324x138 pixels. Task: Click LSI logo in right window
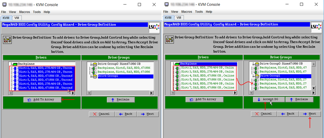(x=316, y=27)
